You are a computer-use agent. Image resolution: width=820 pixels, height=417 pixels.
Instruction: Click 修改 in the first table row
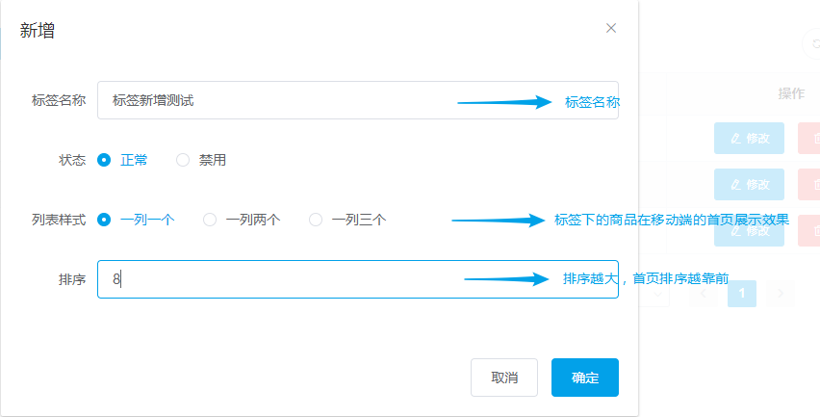(750, 139)
